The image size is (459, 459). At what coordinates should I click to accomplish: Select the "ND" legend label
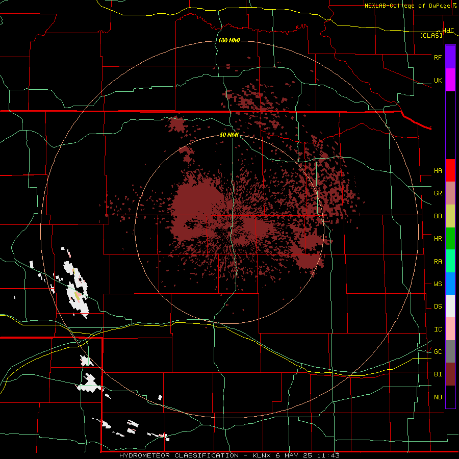438,397
